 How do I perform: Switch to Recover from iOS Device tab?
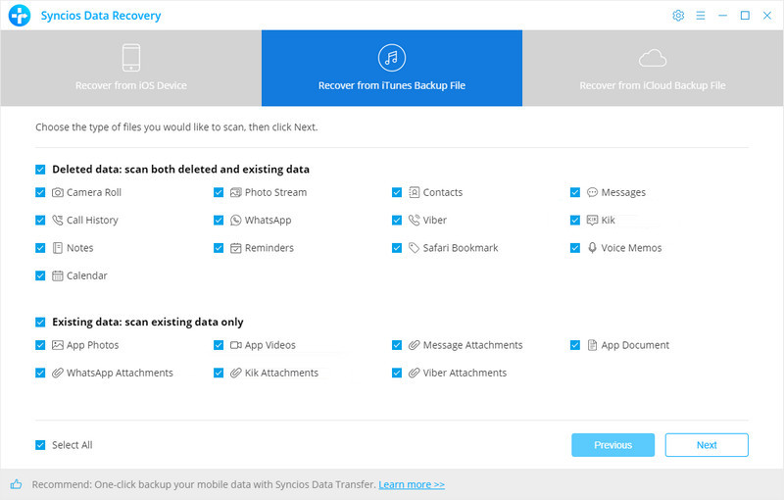pyautogui.click(x=131, y=68)
